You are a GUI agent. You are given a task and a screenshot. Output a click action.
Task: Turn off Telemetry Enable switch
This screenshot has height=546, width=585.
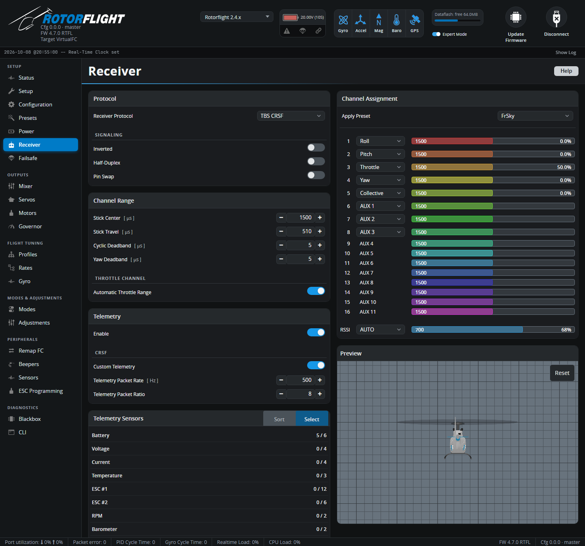pos(316,332)
